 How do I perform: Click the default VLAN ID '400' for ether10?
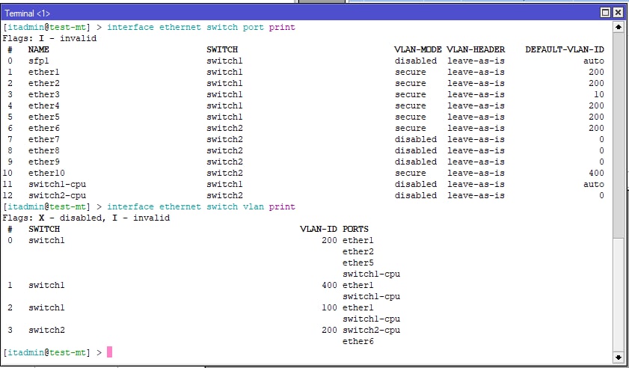597,174
